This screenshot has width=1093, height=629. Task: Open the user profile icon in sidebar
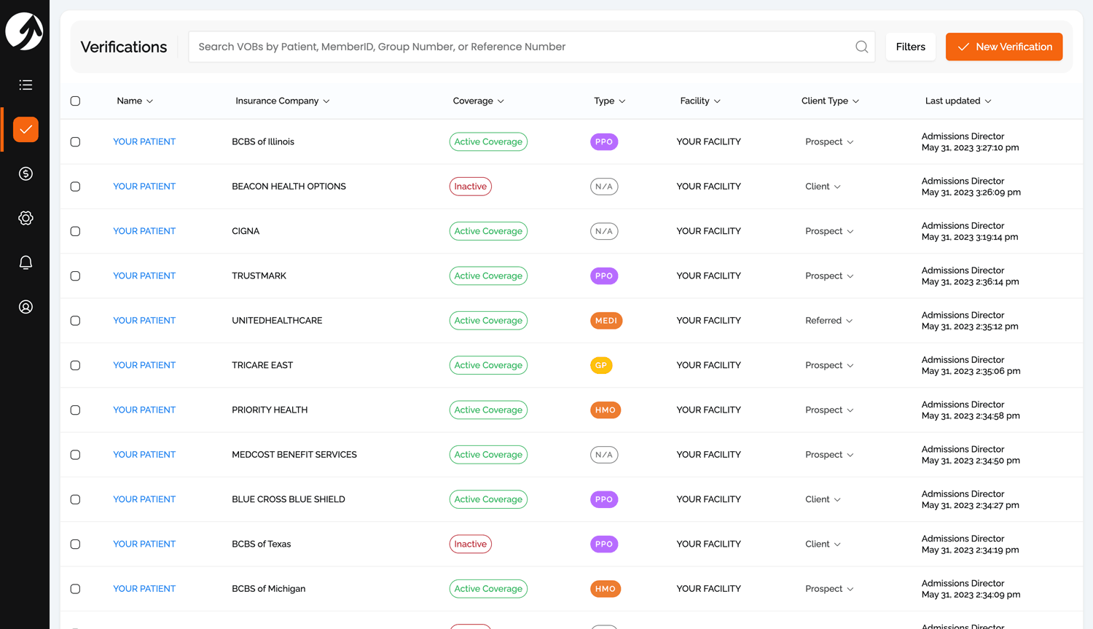[x=26, y=307]
